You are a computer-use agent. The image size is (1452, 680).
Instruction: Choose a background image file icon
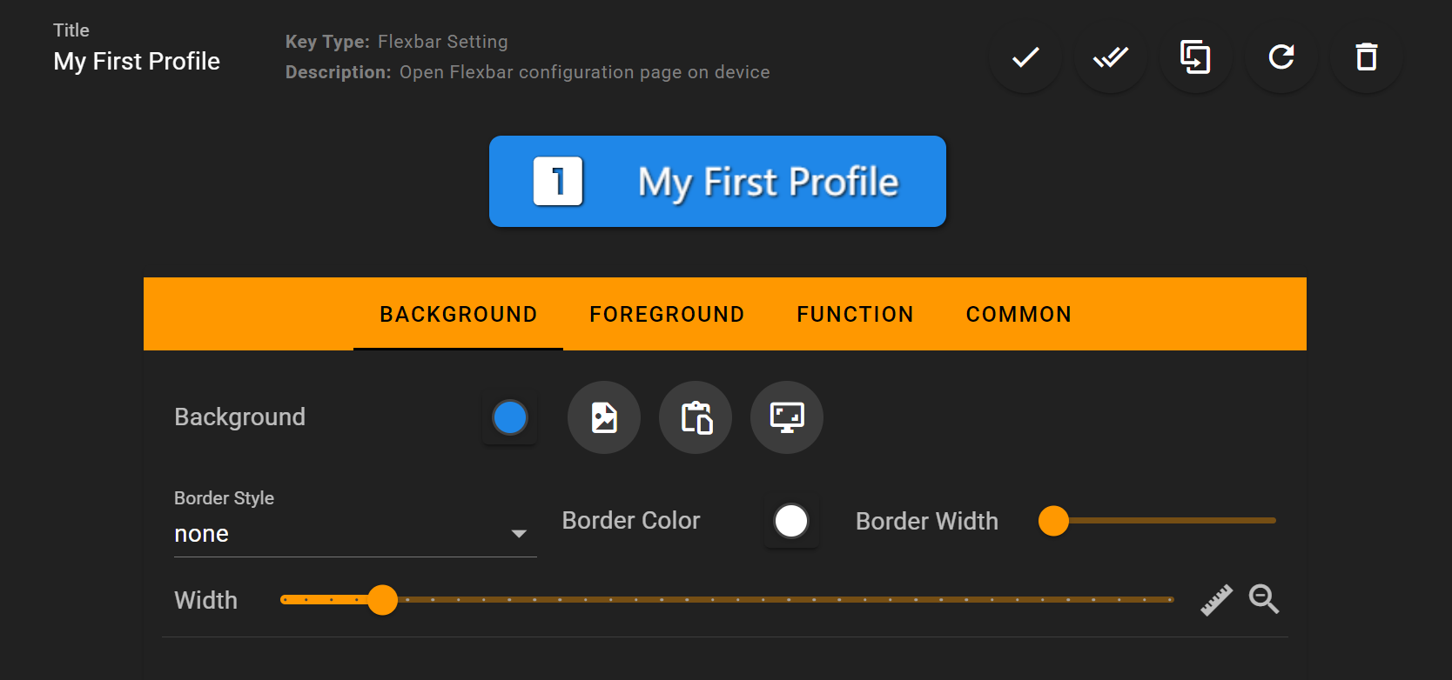click(604, 417)
